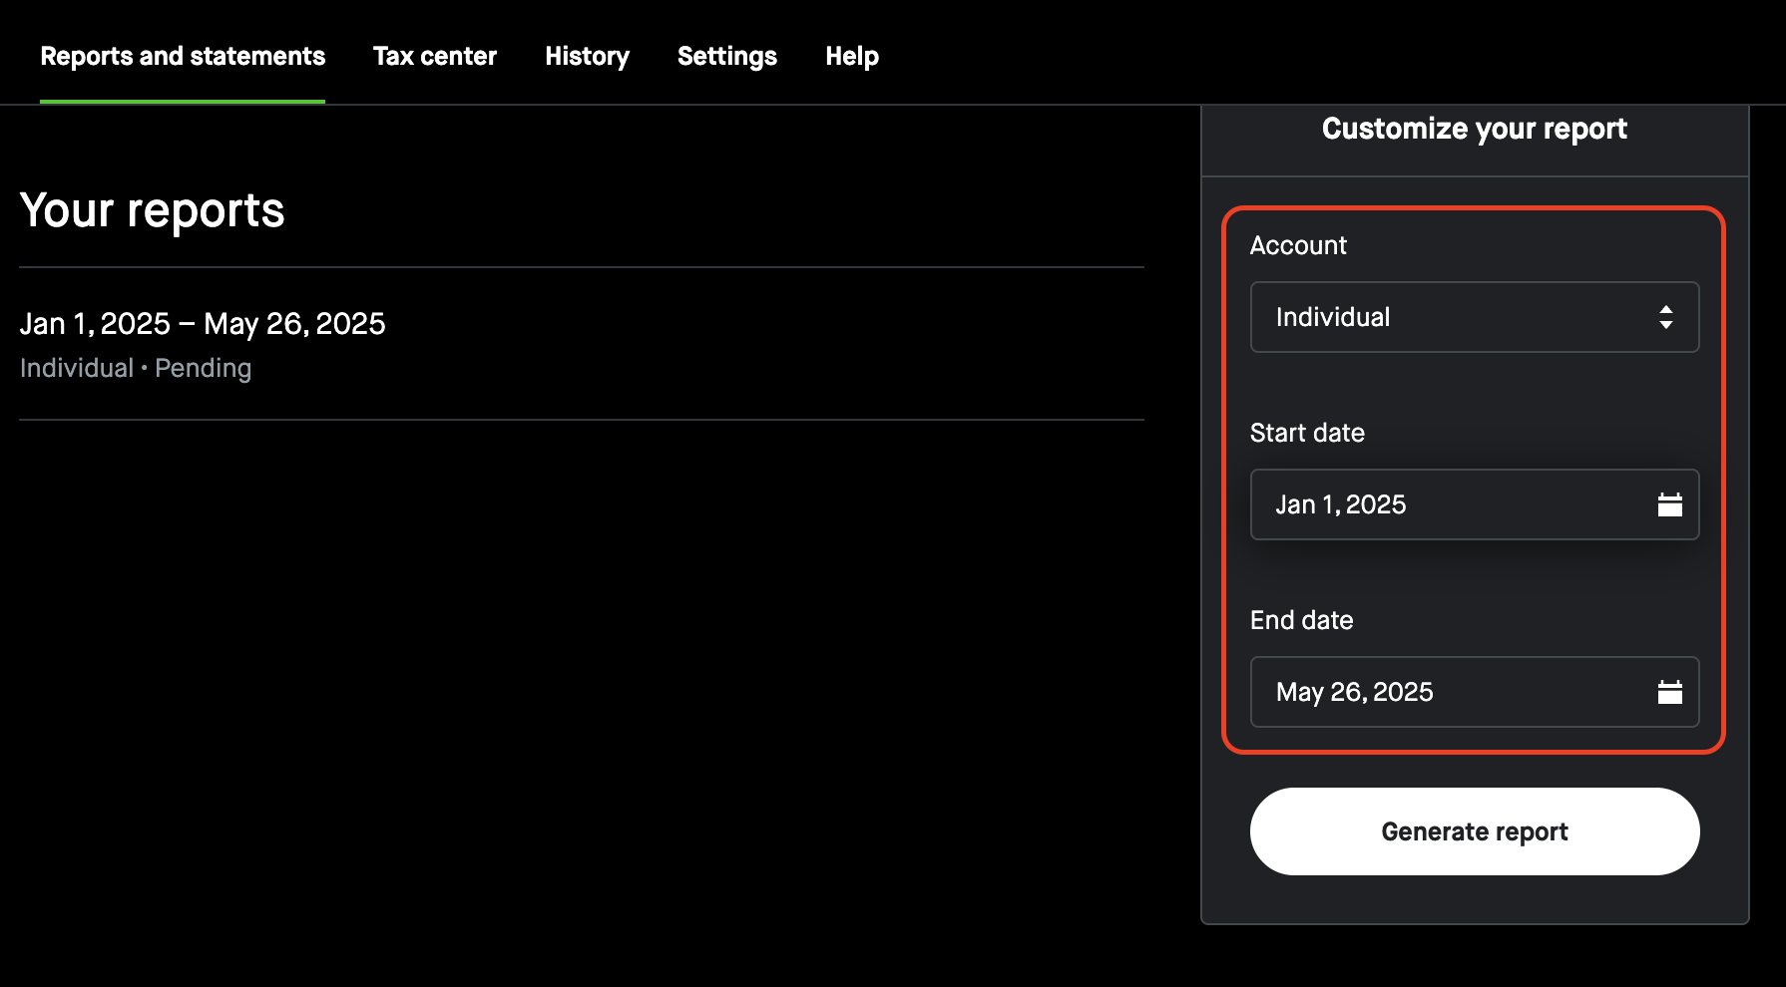1786x987 pixels.
Task: Open the Help section
Action: click(x=850, y=56)
